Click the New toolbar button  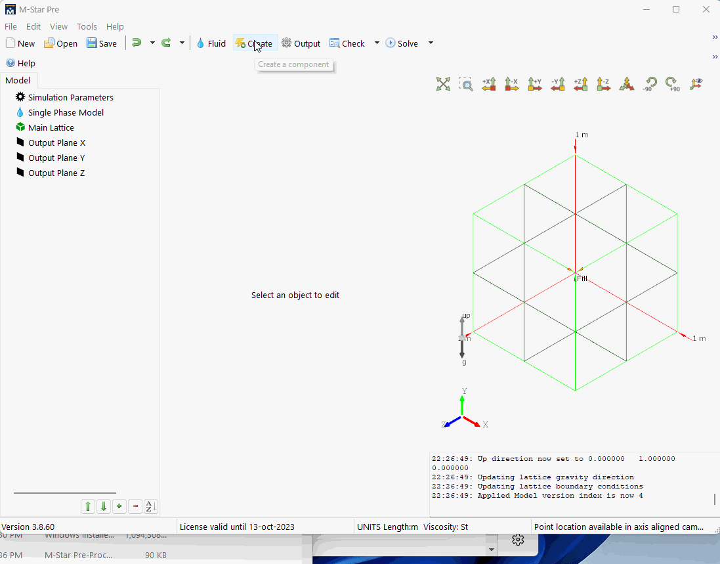coord(20,43)
